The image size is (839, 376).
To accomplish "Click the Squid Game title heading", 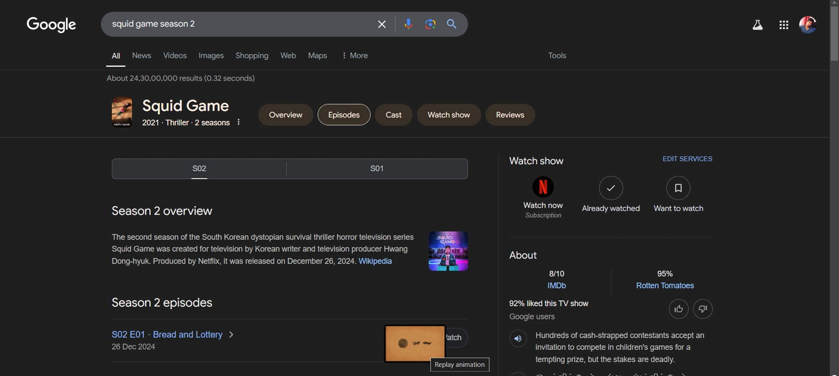I will tap(185, 106).
